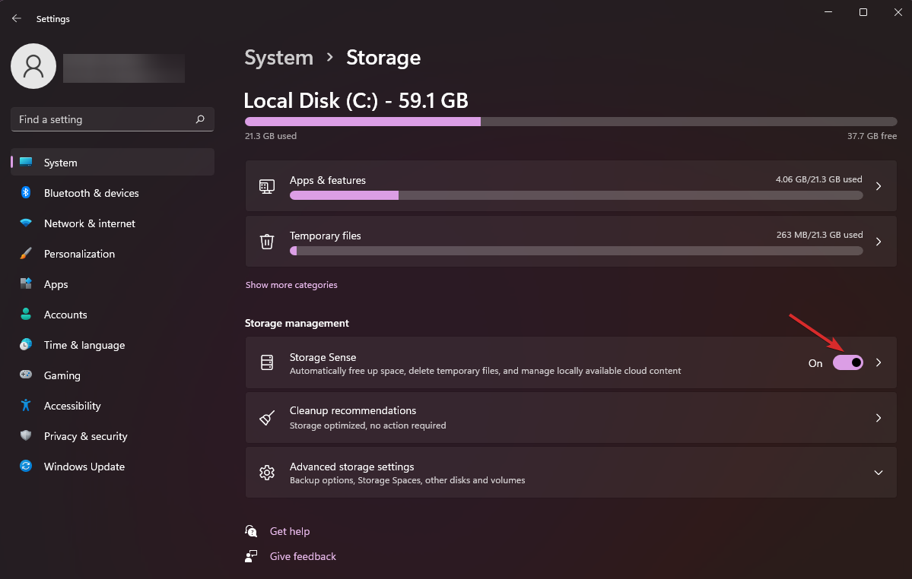Click the Temporary files trash can icon
Screen dimensions: 912x579
(267, 242)
